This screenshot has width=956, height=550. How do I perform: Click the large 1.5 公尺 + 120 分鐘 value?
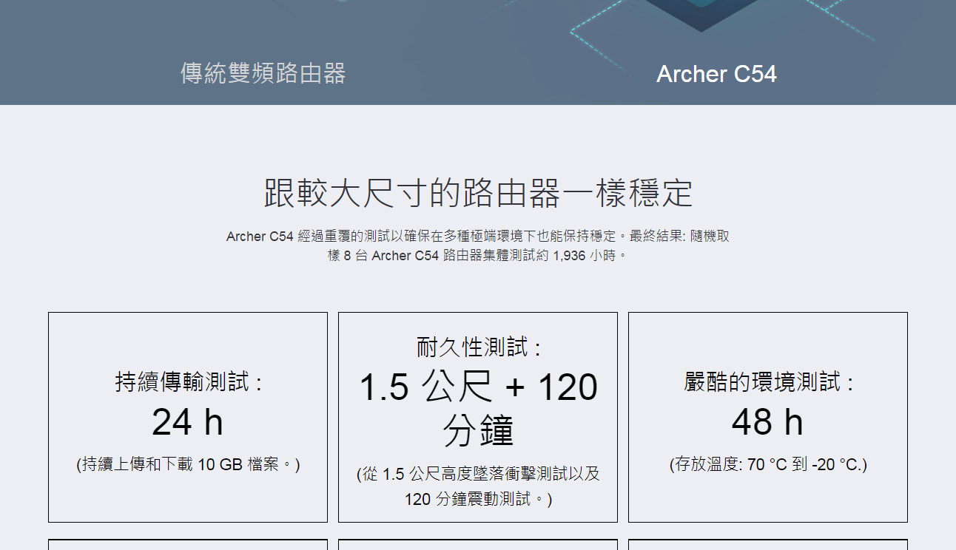pyautogui.click(x=478, y=409)
